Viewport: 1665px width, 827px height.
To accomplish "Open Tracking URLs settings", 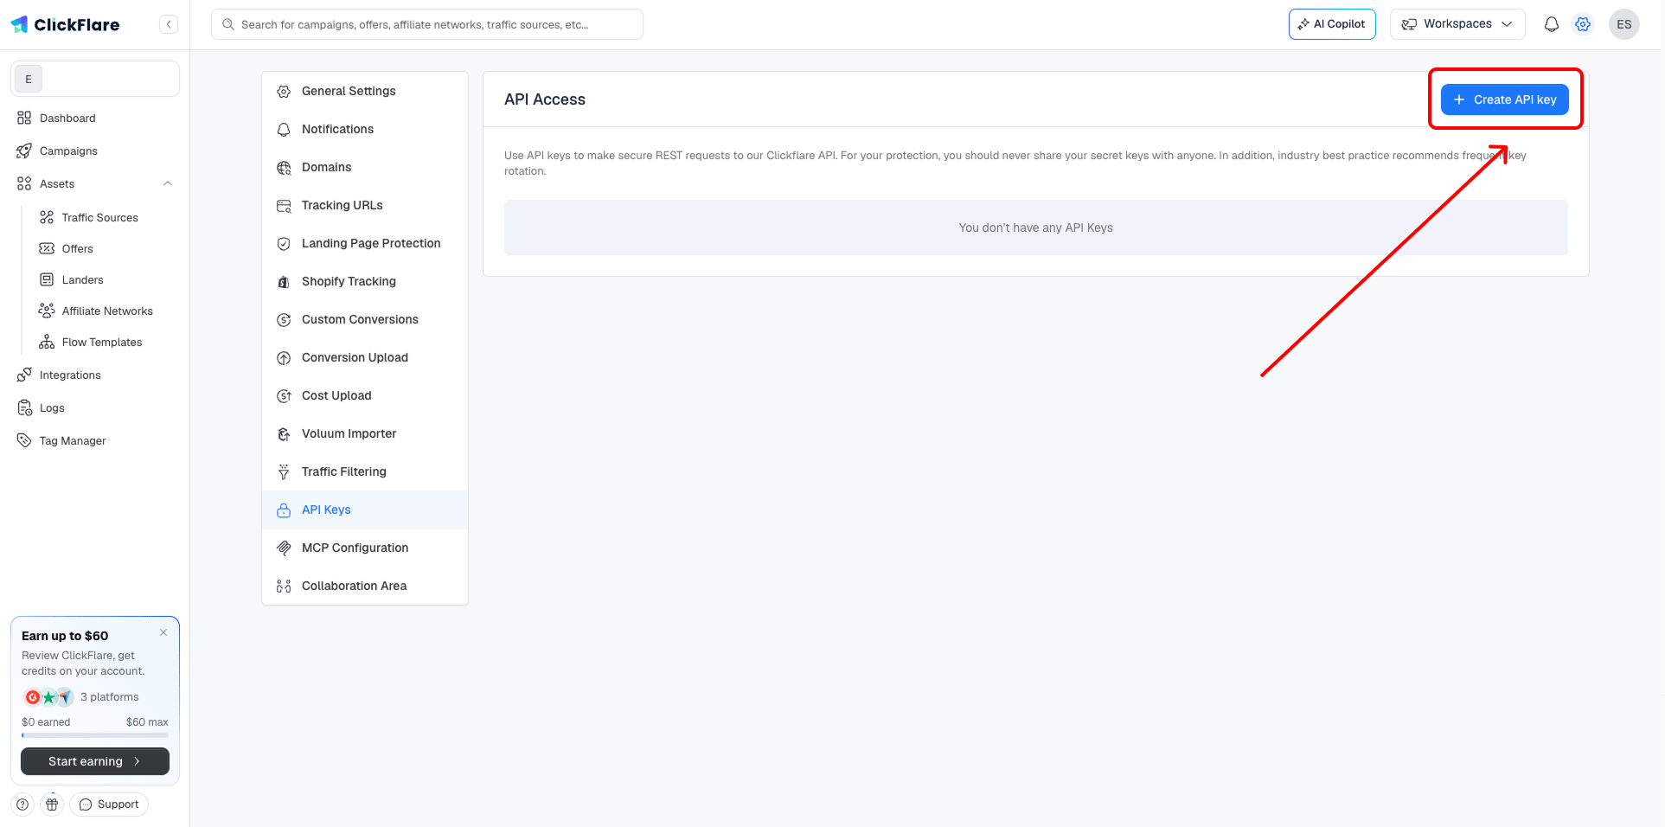I will [x=365, y=205].
